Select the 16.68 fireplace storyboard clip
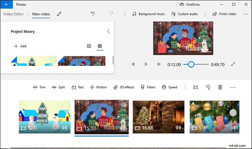Viewport: 252px width, 149px height. 158,117
